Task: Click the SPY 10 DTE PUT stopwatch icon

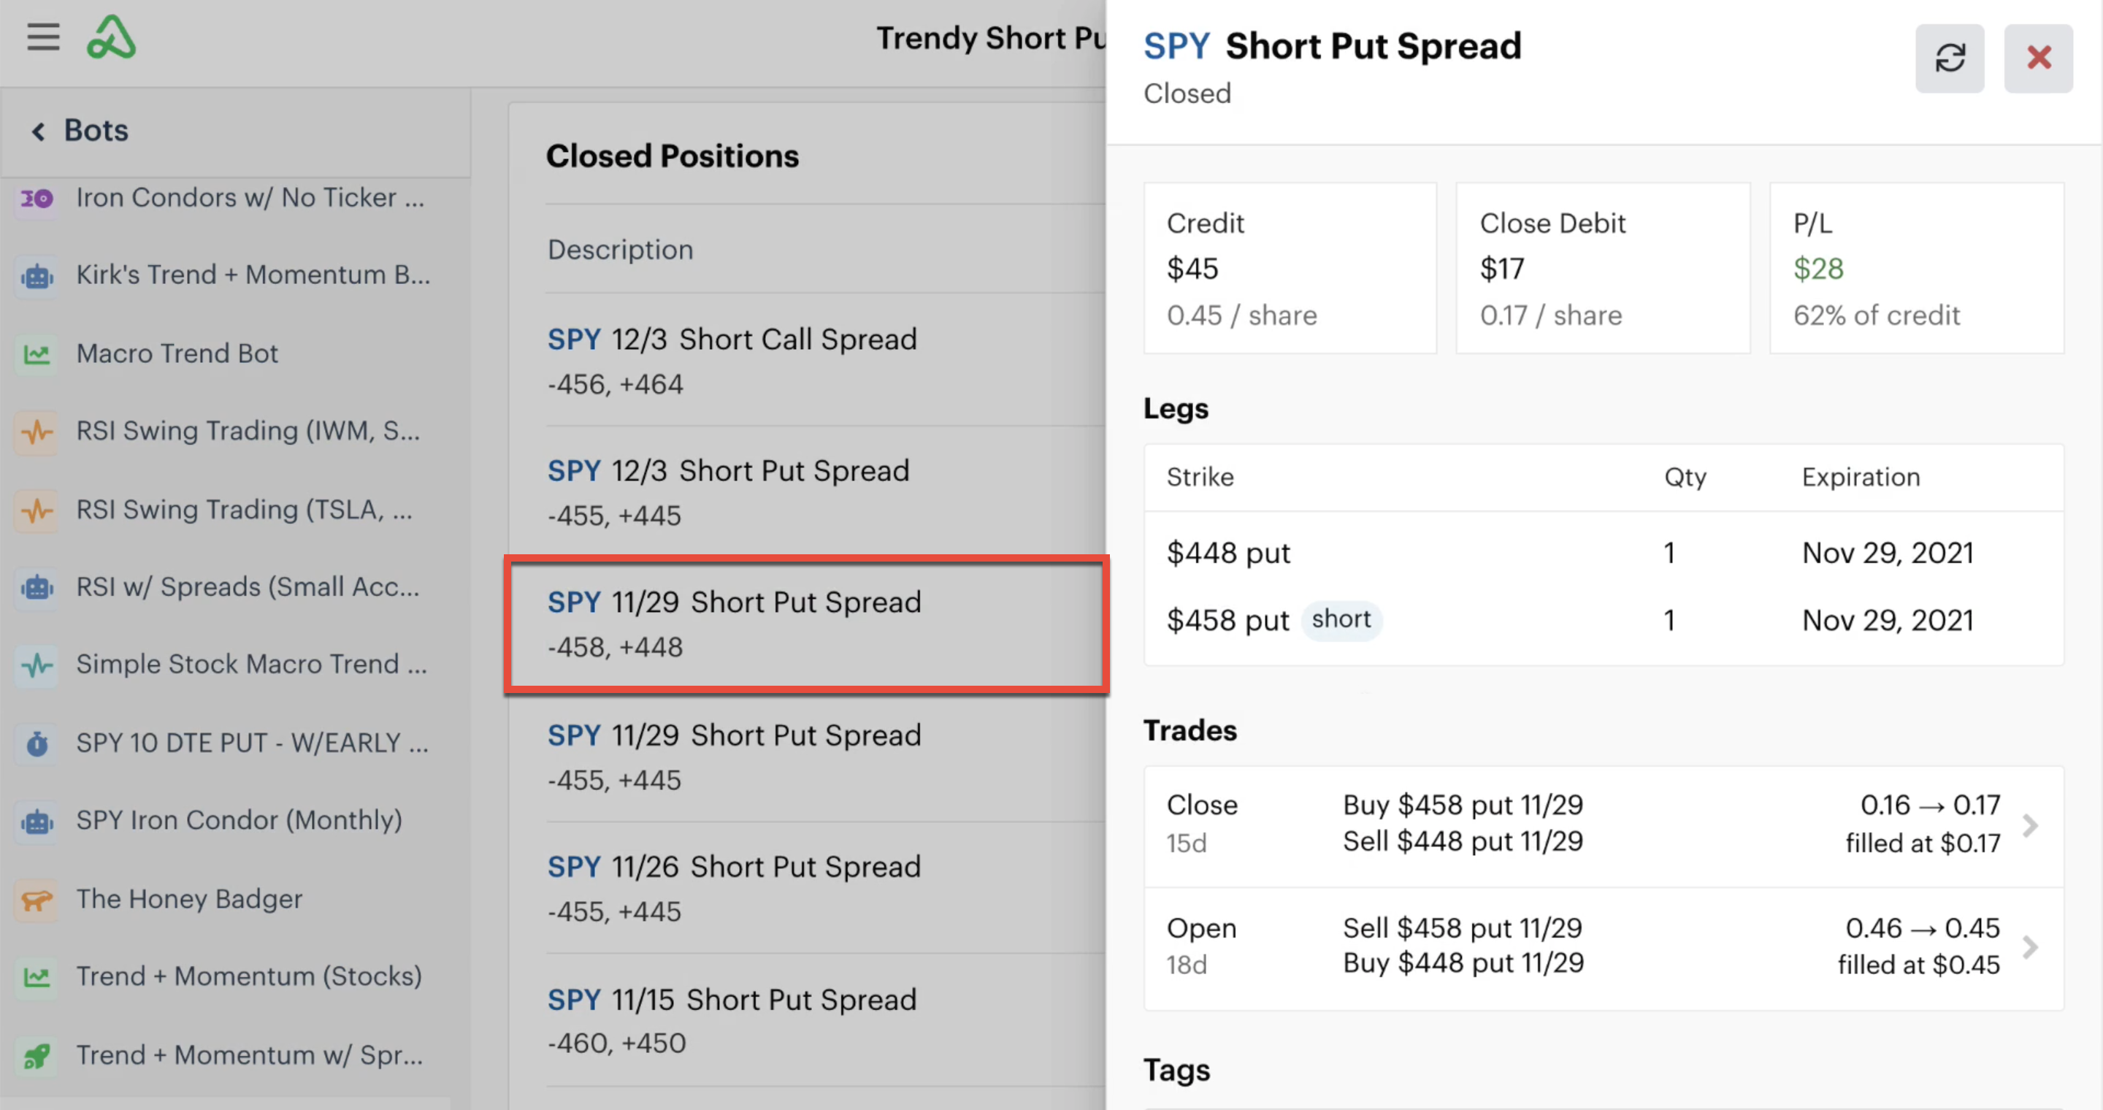Action: point(37,743)
